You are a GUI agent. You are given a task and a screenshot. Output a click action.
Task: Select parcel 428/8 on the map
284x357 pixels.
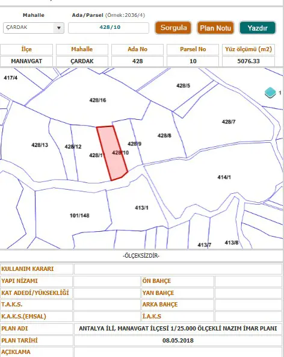[x=164, y=135]
